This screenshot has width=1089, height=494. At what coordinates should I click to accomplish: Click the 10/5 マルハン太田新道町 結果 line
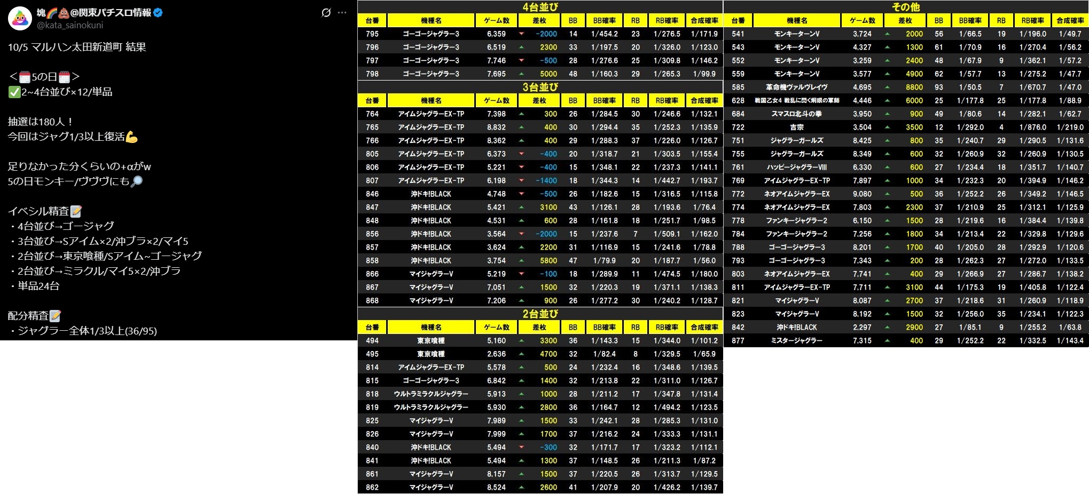[x=77, y=47]
